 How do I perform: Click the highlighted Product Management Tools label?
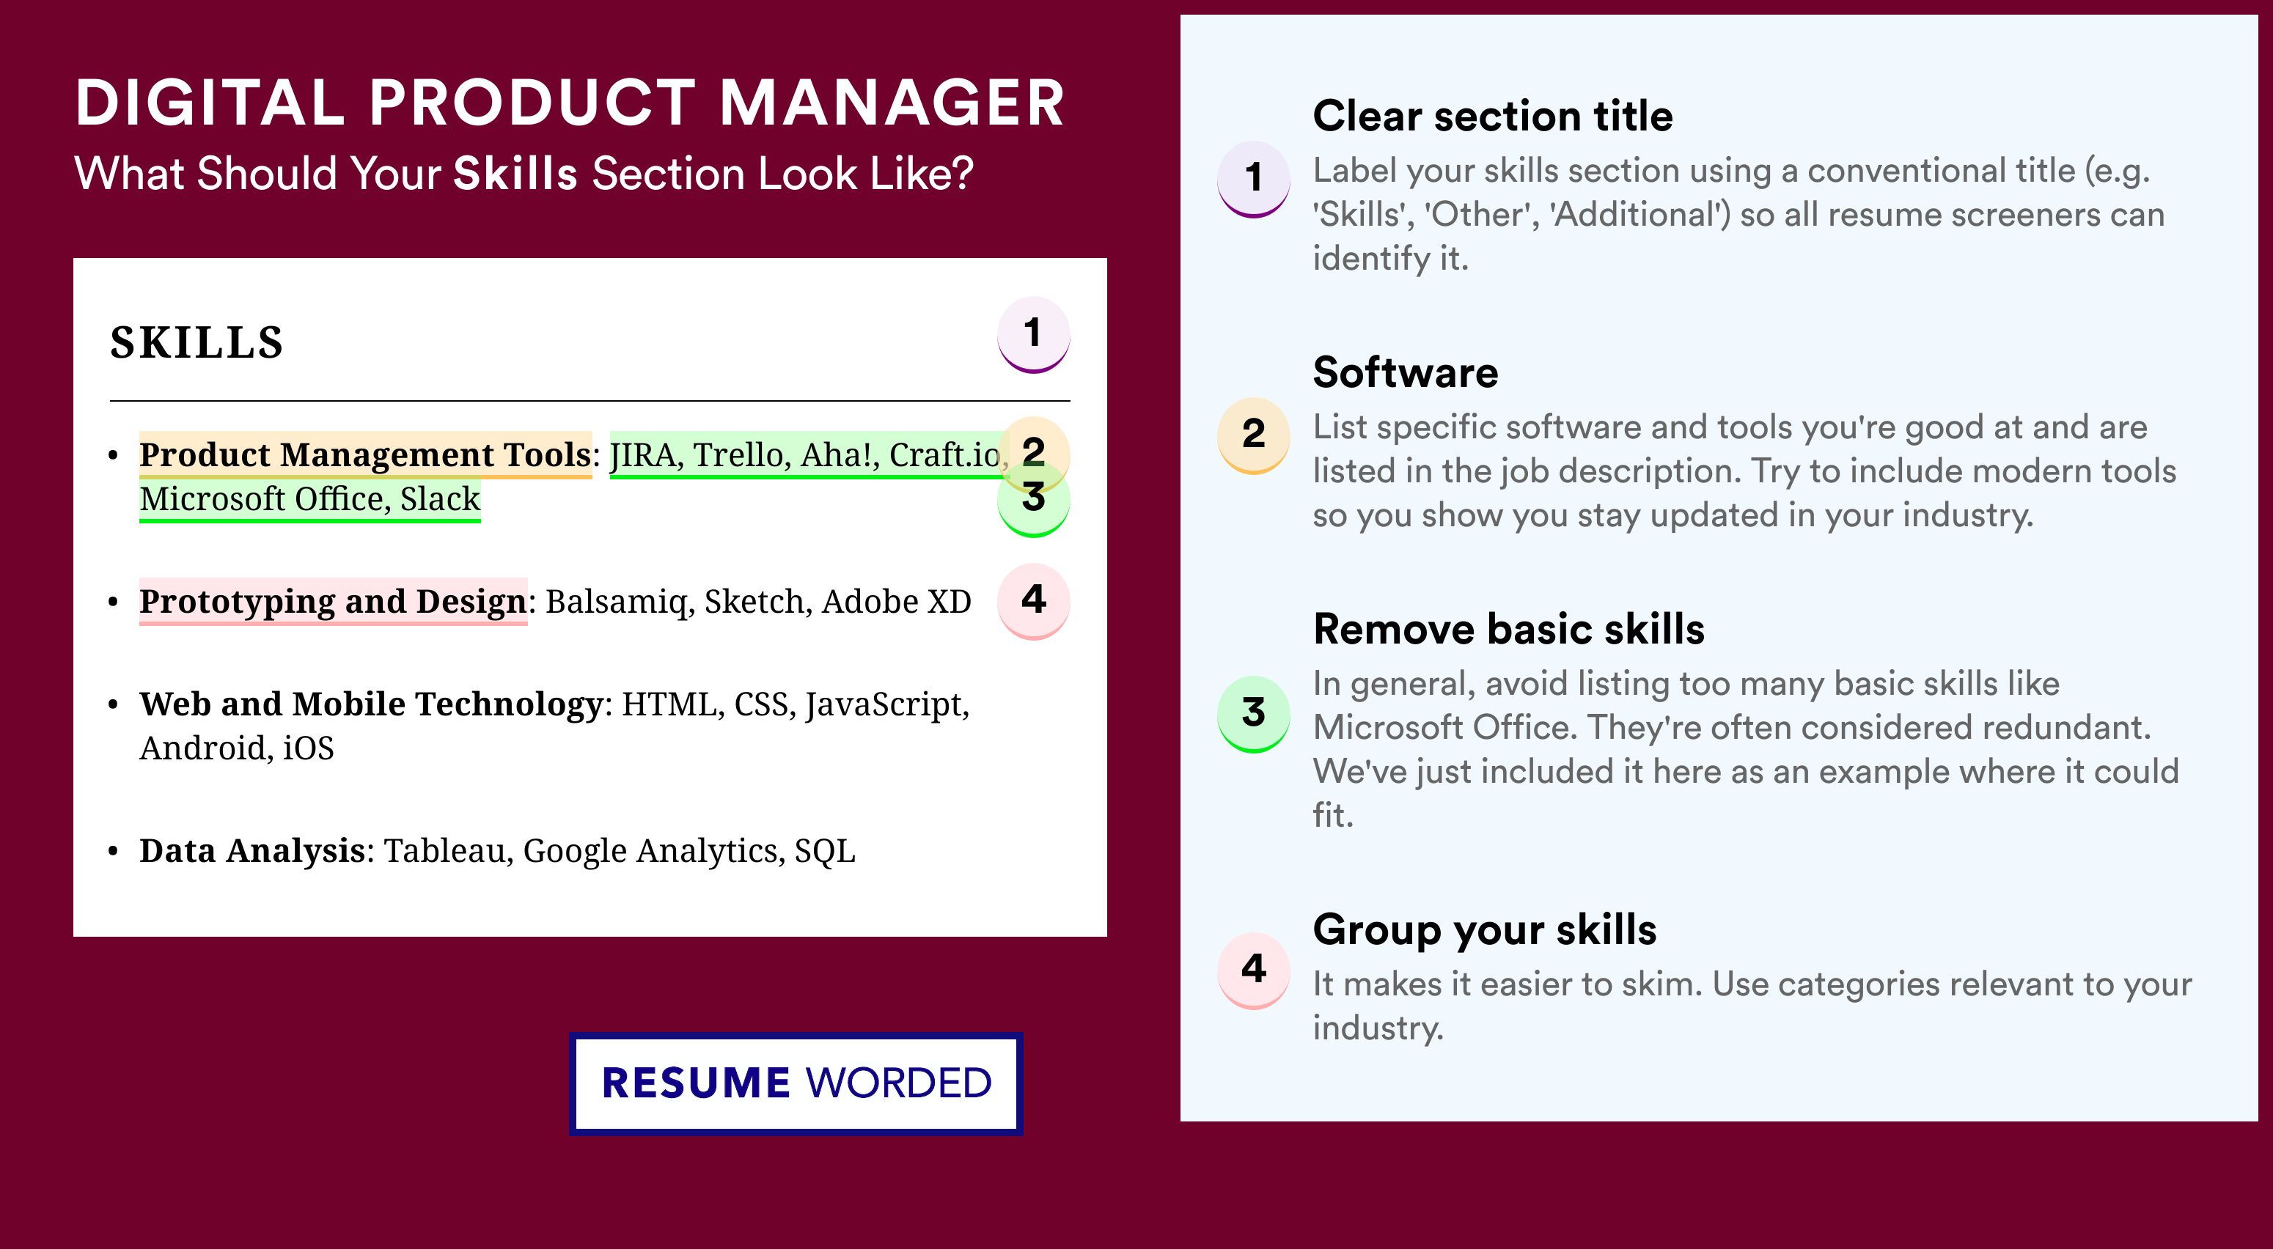(x=365, y=454)
